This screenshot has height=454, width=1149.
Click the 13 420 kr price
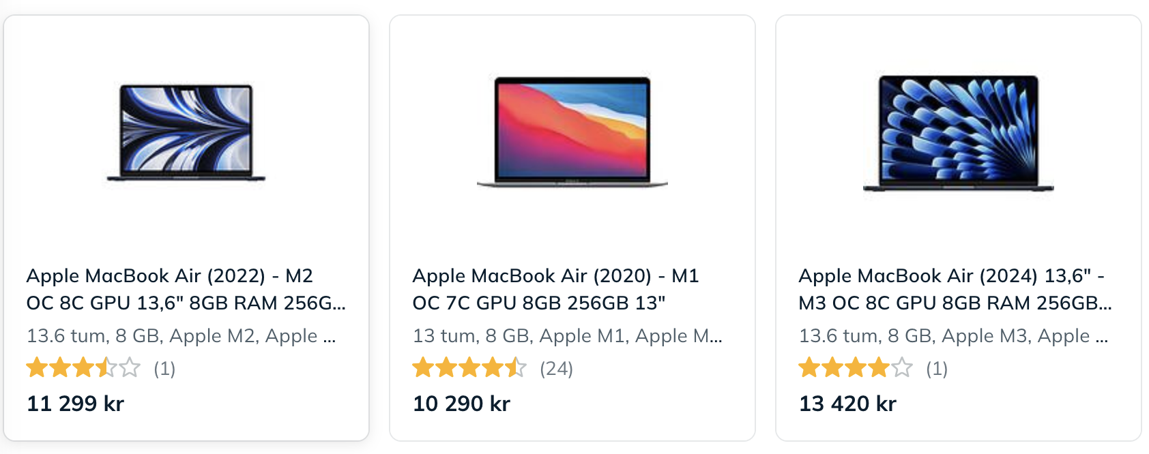point(848,404)
